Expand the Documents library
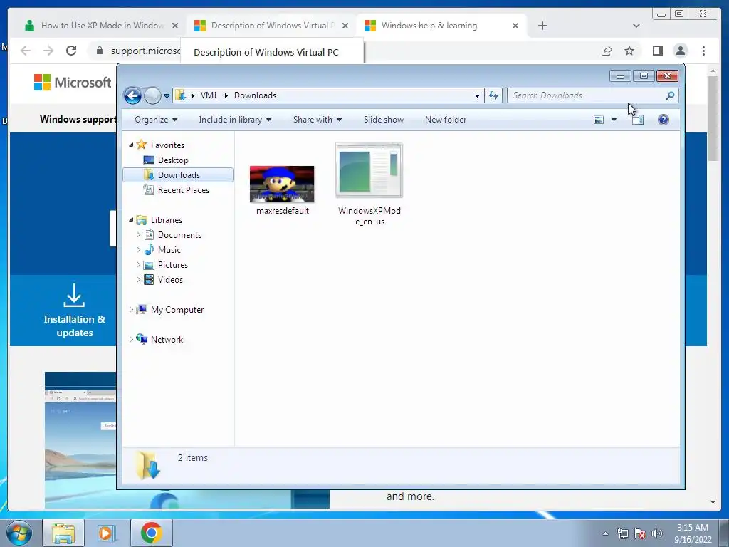 pos(138,235)
